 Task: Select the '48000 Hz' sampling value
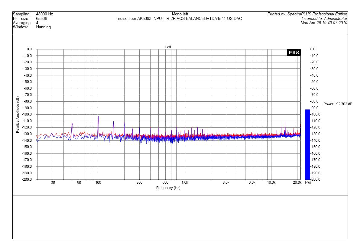(44, 14)
